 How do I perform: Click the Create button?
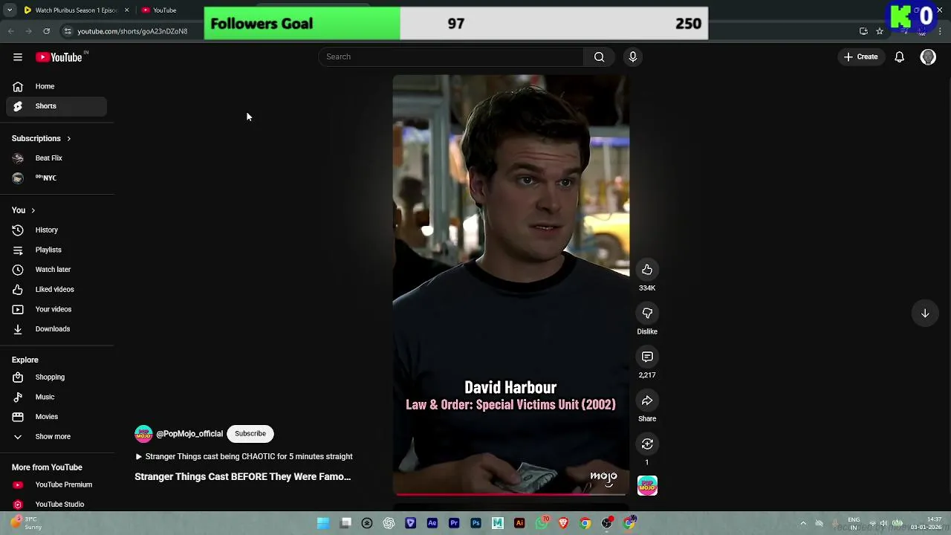click(861, 57)
